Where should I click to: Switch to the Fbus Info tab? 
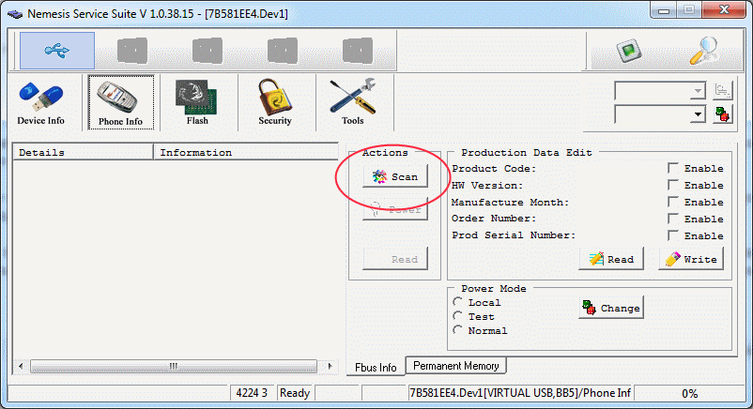[x=376, y=367]
